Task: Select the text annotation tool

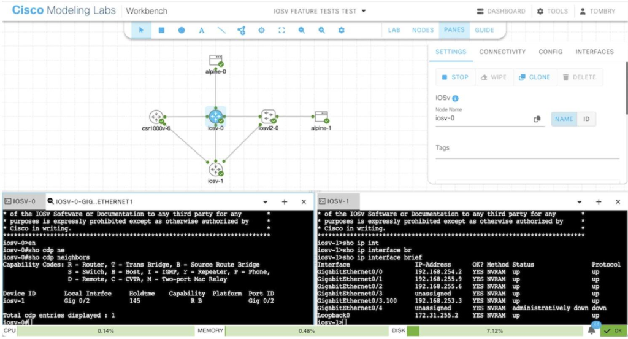Action: click(x=201, y=30)
